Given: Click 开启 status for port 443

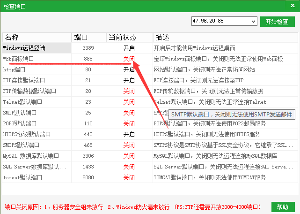Looking at the screenshot, I should tap(129, 134).
